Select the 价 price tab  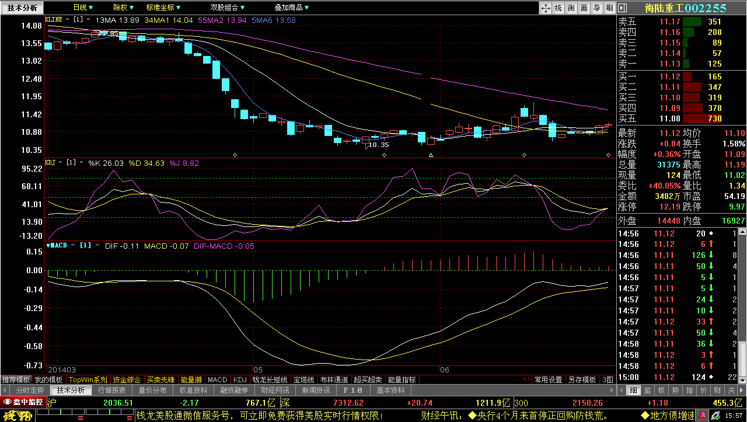[x=704, y=390]
